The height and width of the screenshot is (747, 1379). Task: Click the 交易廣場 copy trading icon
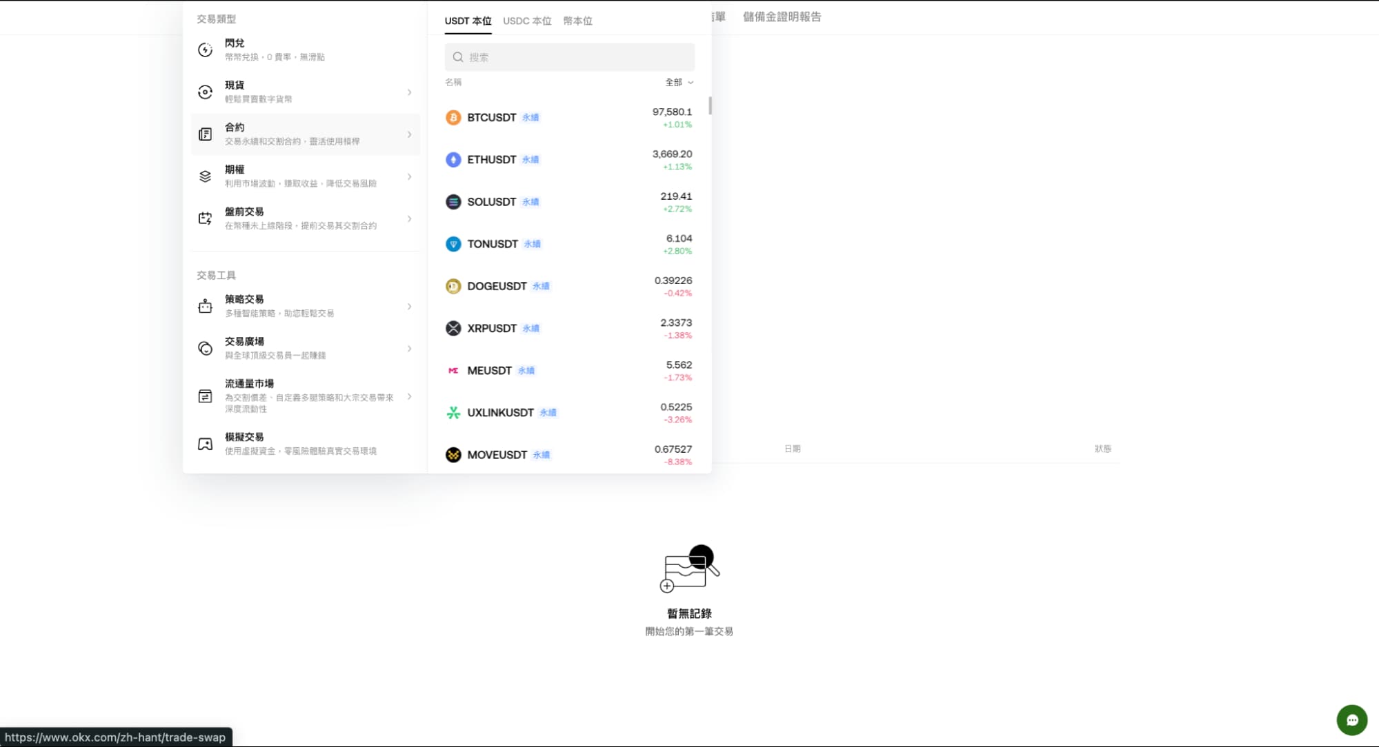[x=205, y=348]
